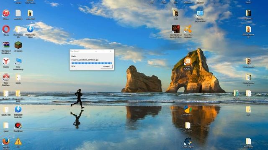
Task: Open the yellow warning triangle shortcut
Action: [18, 142]
